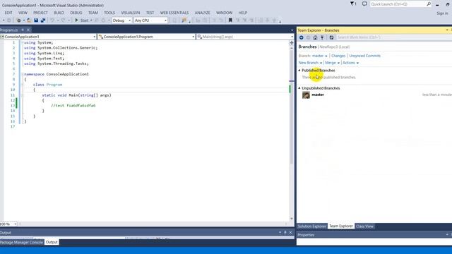The height and width of the screenshot is (254, 452).
Task: Open the TEAM menu
Action: pos(93,13)
